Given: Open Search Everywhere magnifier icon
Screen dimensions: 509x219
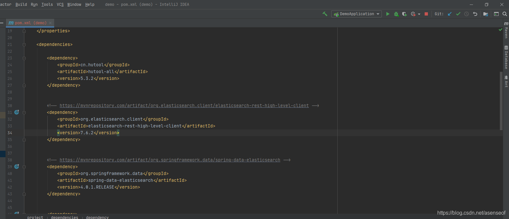Looking at the screenshot, I should 505,14.
